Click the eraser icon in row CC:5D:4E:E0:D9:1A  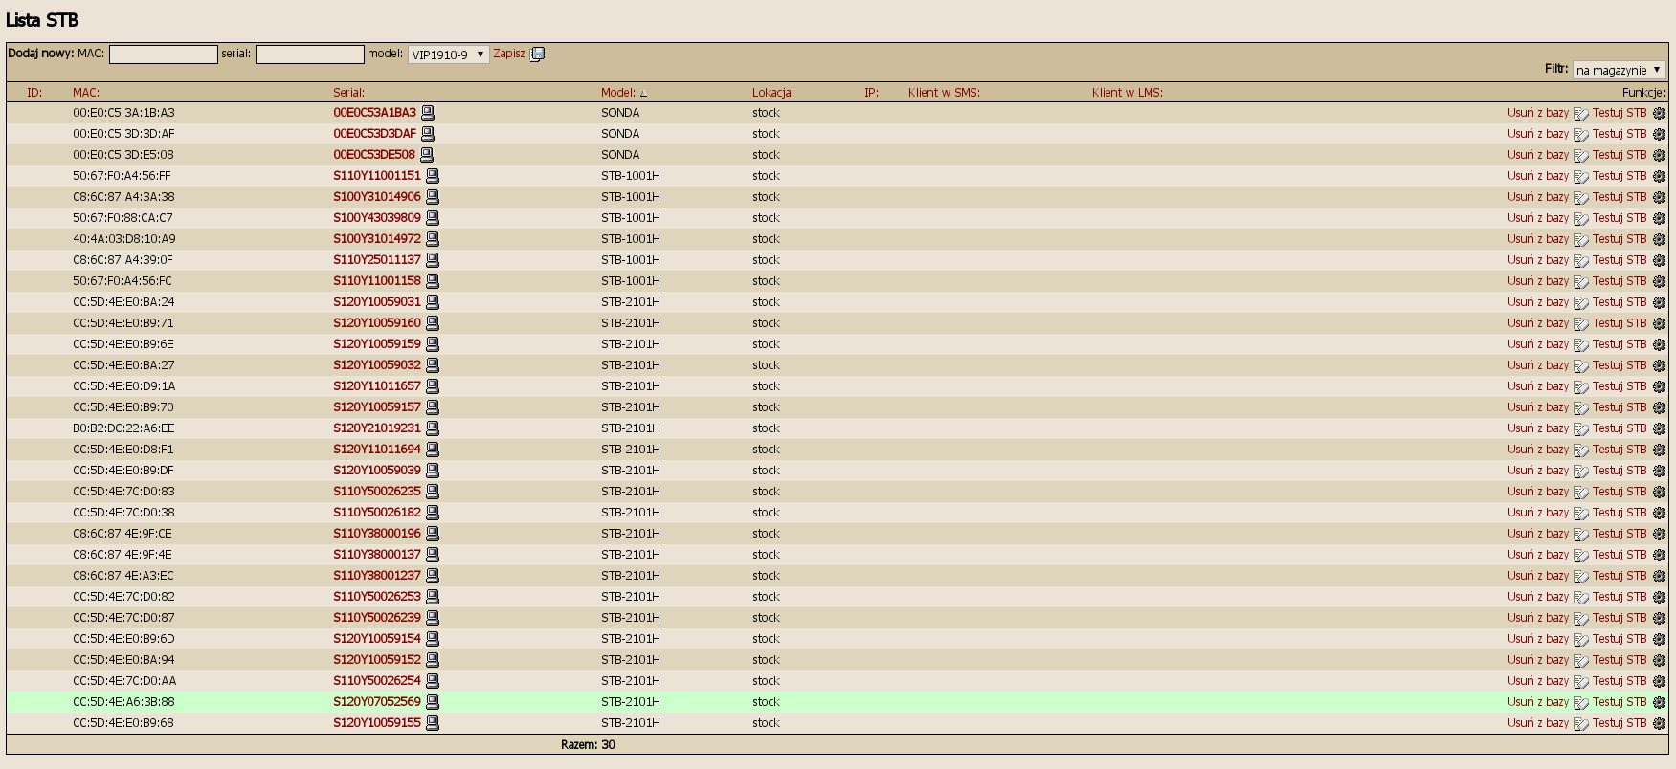point(1581,387)
